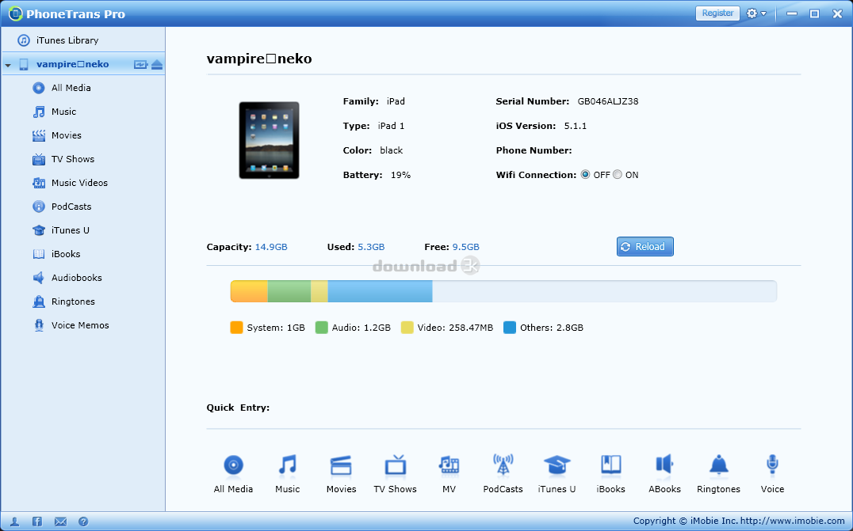This screenshot has width=853, height=531.
Task: Click the All Media disc icon in sidebar
Action: [39, 88]
